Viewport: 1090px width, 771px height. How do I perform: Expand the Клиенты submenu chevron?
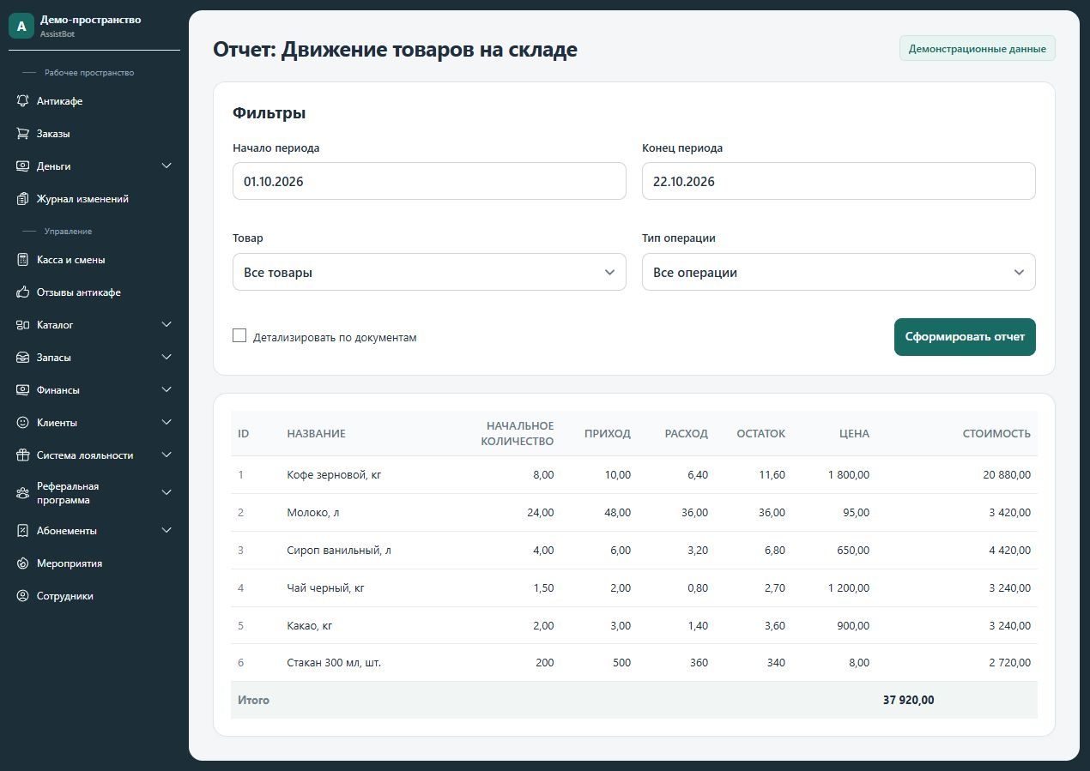coord(167,423)
